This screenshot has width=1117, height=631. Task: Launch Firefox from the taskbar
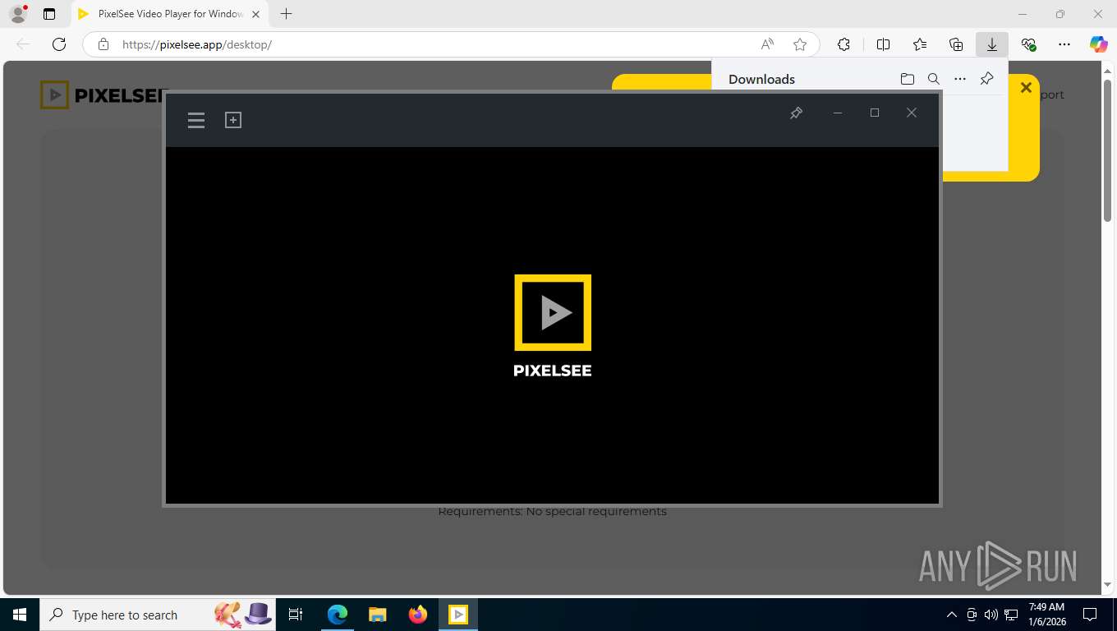pos(418,615)
